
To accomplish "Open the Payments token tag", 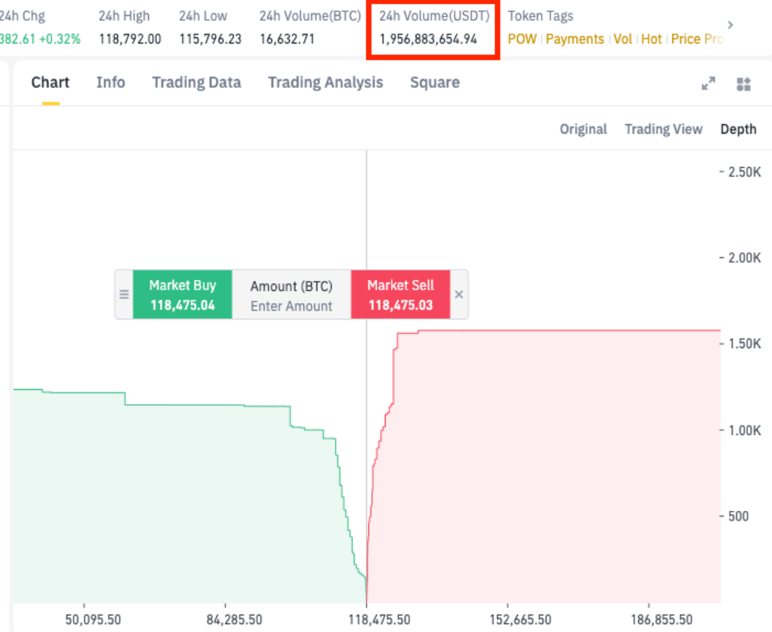I will [575, 39].
